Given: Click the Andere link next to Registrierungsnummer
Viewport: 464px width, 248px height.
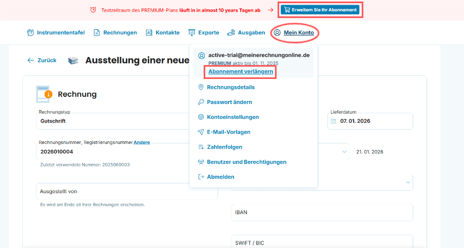Looking at the screenshot, I should point(142,142).
